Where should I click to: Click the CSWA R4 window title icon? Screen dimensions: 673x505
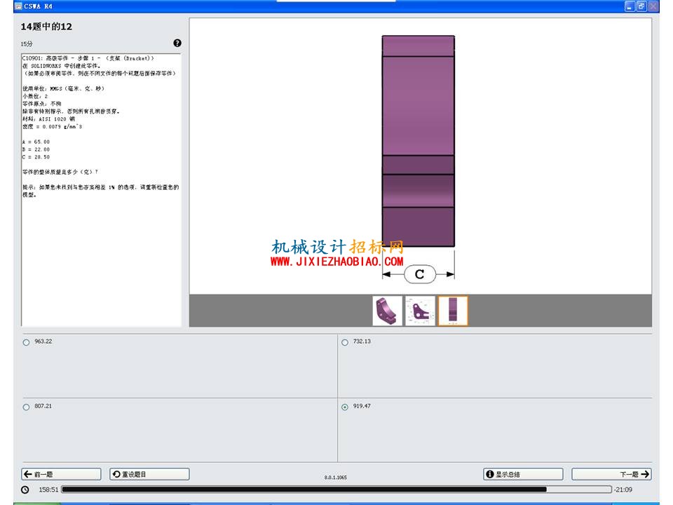18,6
